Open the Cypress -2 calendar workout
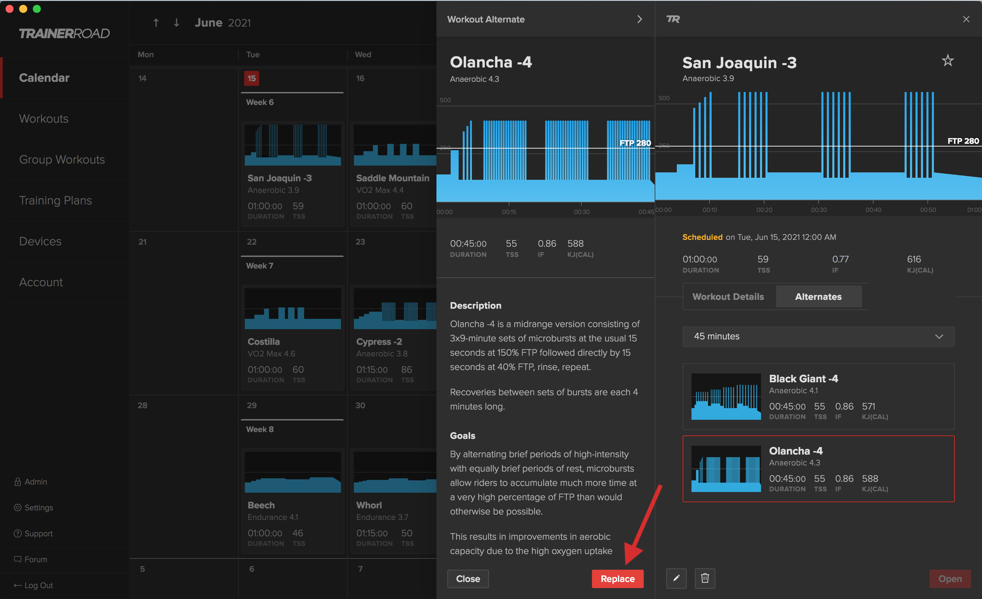This screenshot has width=982, height=599. 394,338
